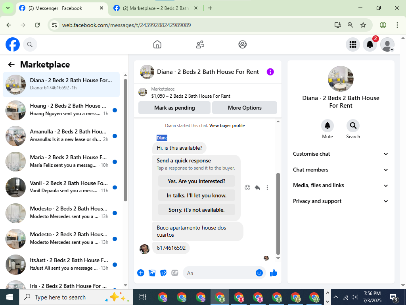Open the Friends icon in top navigation
The image size is (406, 305).
200,44
